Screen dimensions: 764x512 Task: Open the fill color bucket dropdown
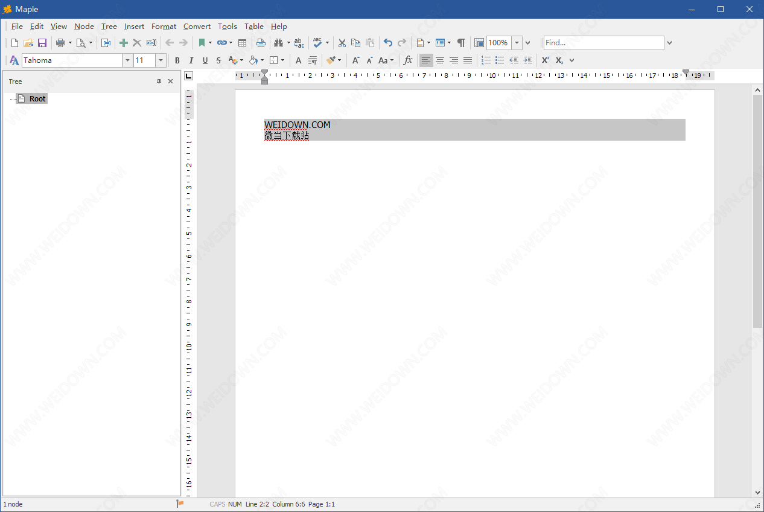click(262, 60)
